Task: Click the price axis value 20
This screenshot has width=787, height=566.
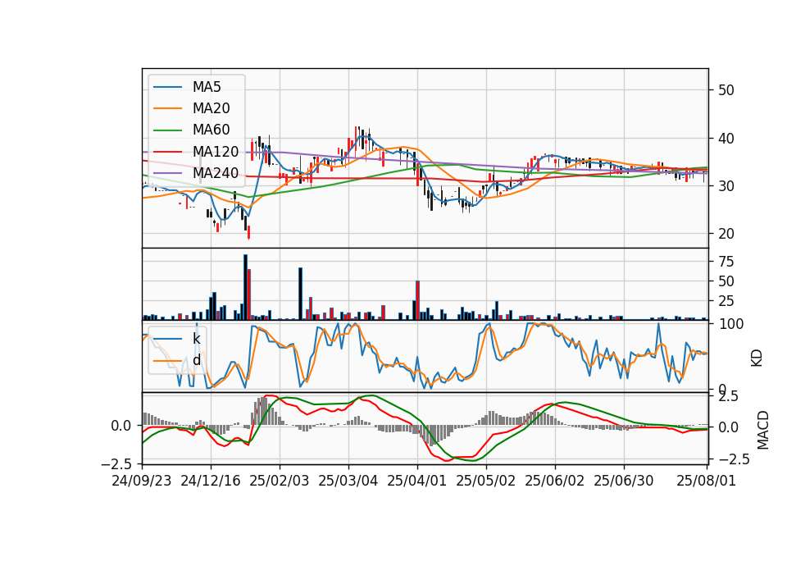Action: tap(726, 234)
